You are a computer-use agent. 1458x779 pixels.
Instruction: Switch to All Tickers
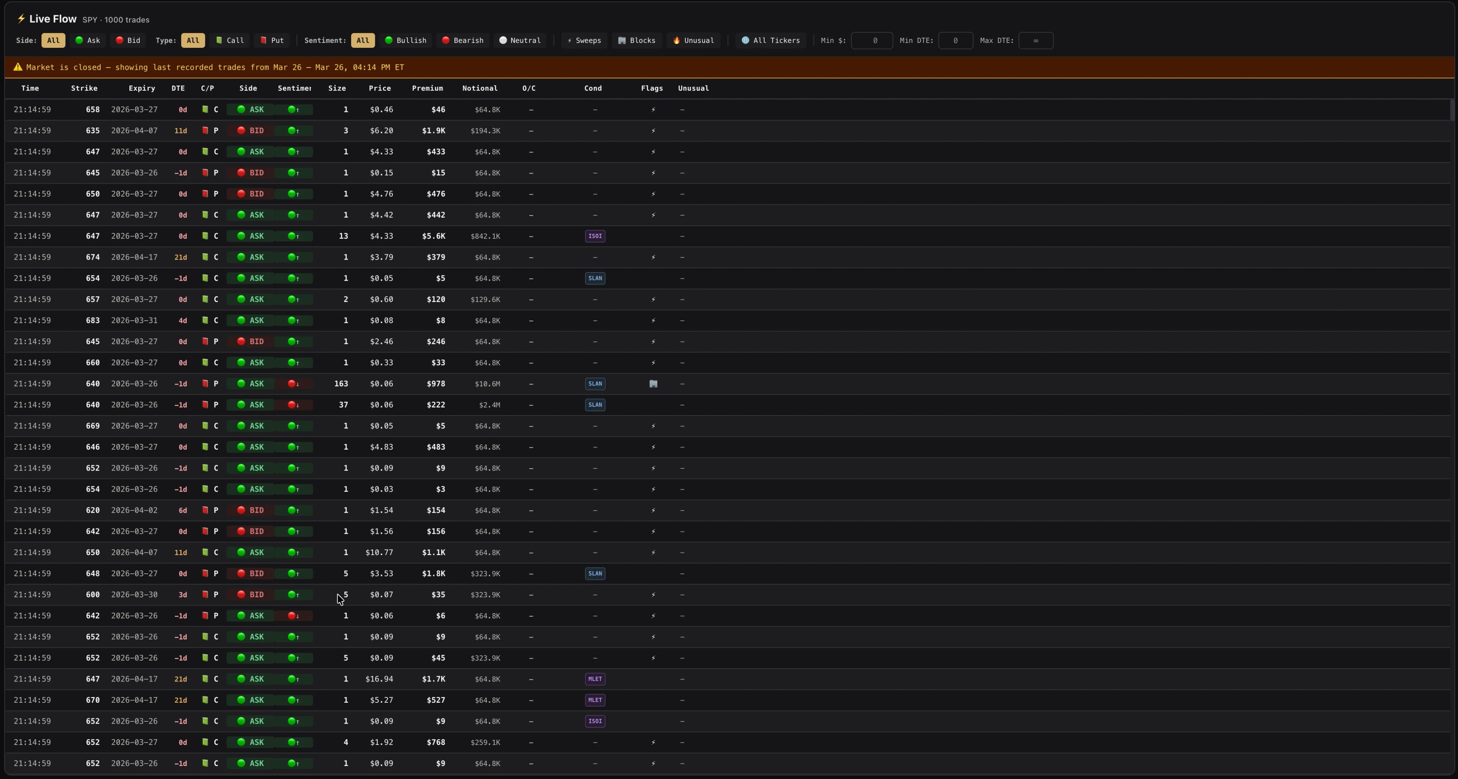click(770, 40)
